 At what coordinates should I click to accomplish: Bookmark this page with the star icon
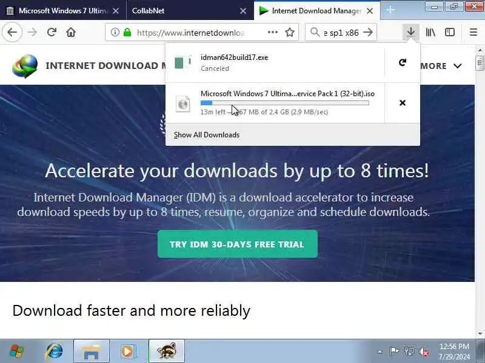[290, 32]
